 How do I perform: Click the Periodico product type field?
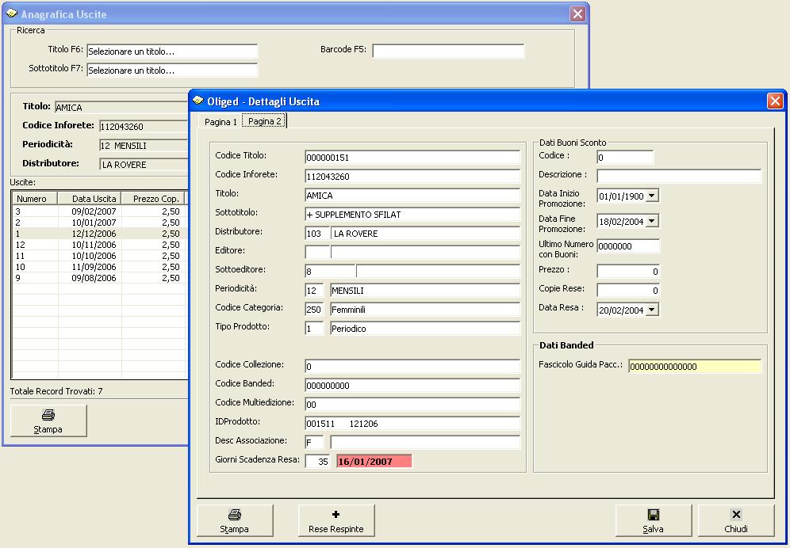pyautogui.click(x=424, y=329)
